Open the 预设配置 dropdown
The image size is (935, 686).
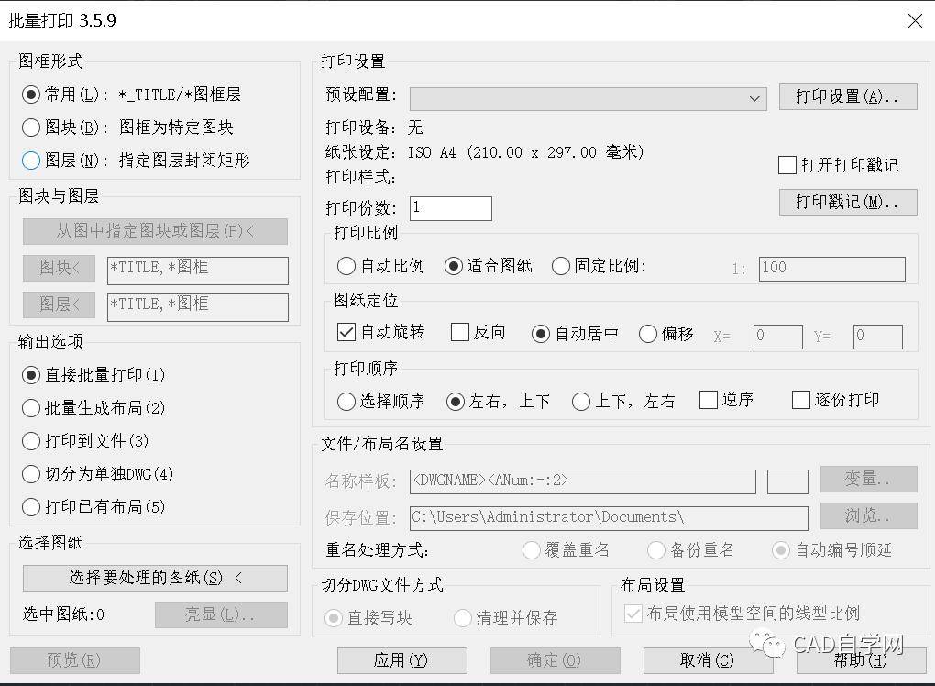click(588, 98)
